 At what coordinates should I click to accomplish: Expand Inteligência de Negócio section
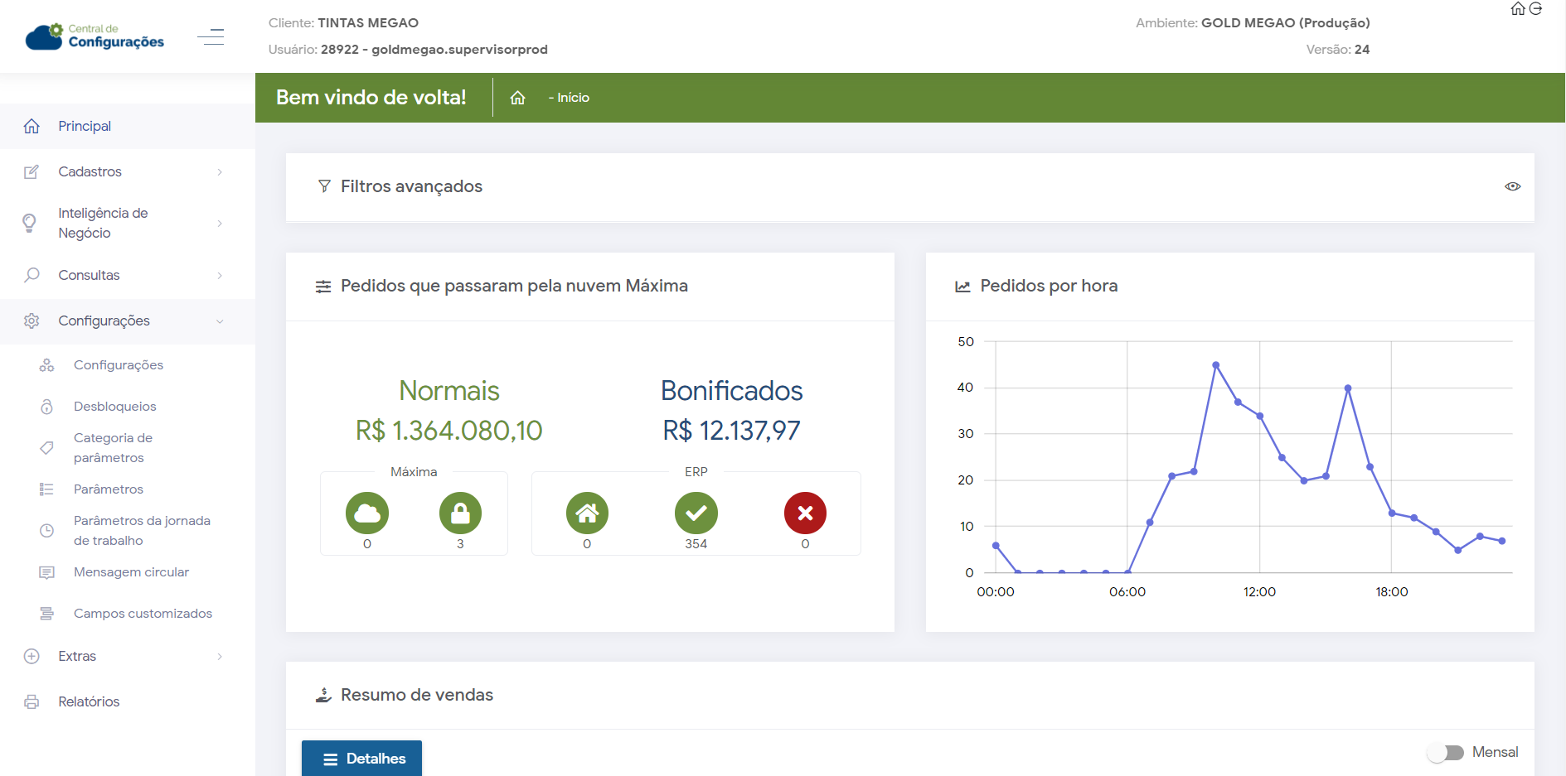point(127,223)
